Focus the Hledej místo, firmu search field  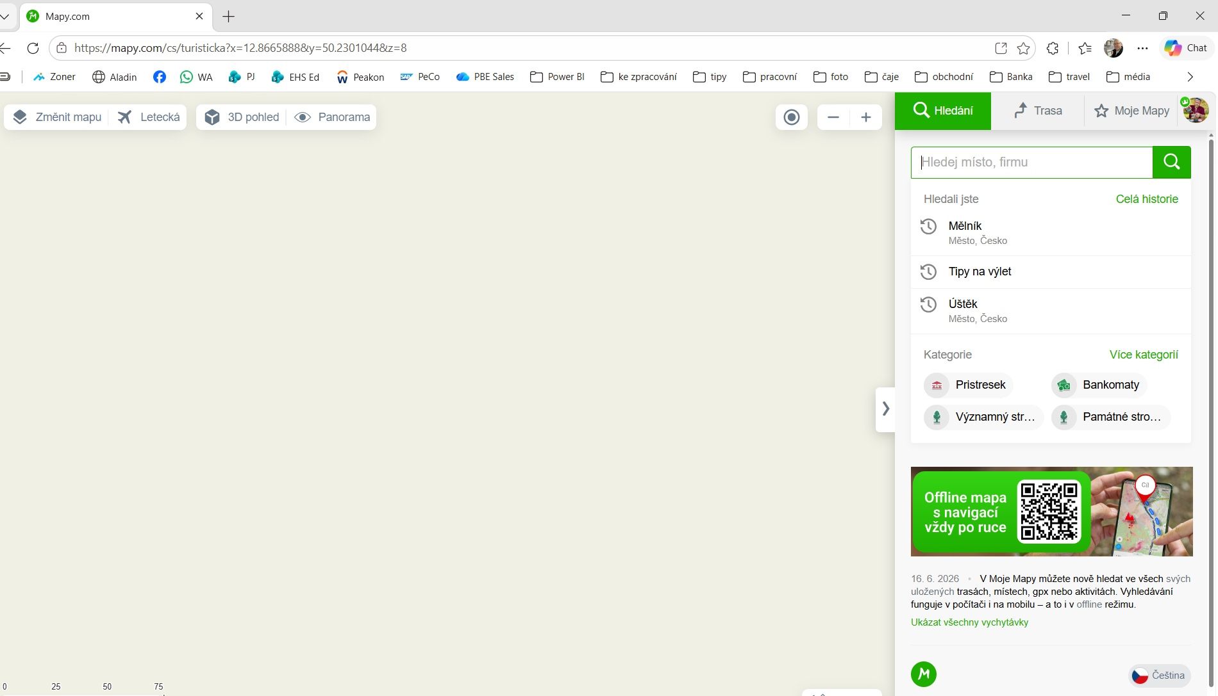pyautogui.click(x=1031, y=162)
